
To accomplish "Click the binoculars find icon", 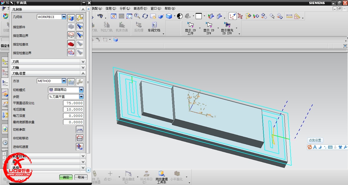I will 100,16.
